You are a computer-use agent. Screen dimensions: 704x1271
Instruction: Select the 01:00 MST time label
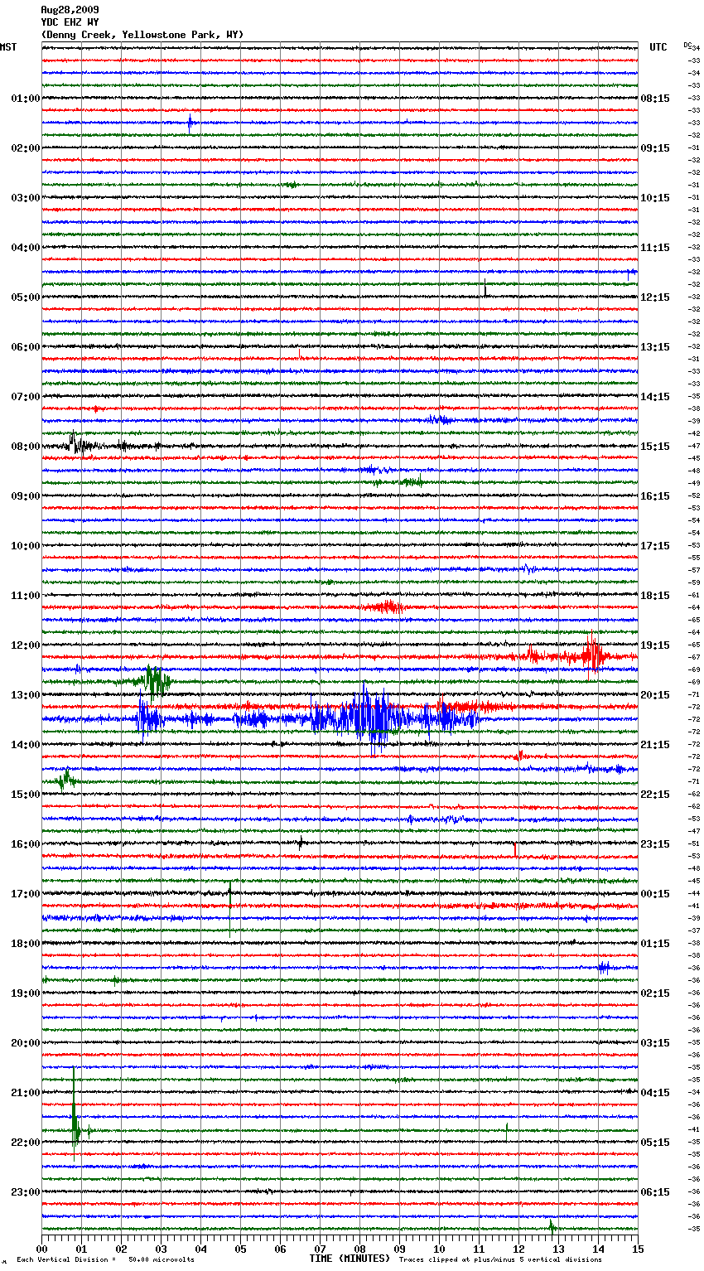pyautogui.click(x=26, y=99)
